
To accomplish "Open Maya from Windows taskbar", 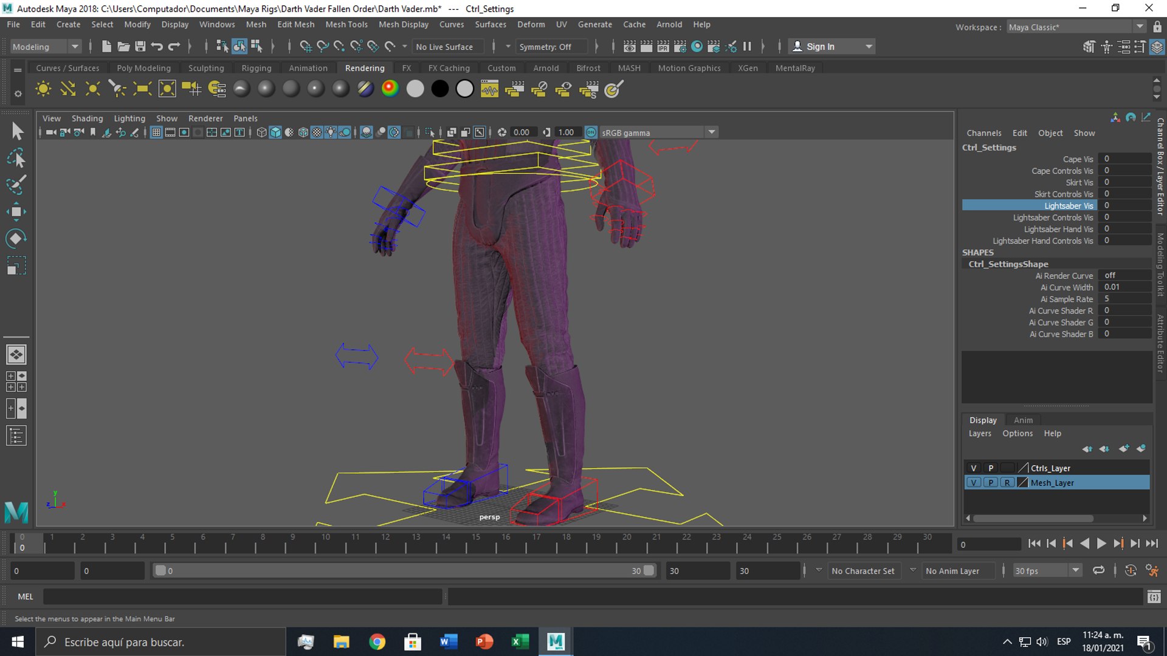I will point(556,641).
